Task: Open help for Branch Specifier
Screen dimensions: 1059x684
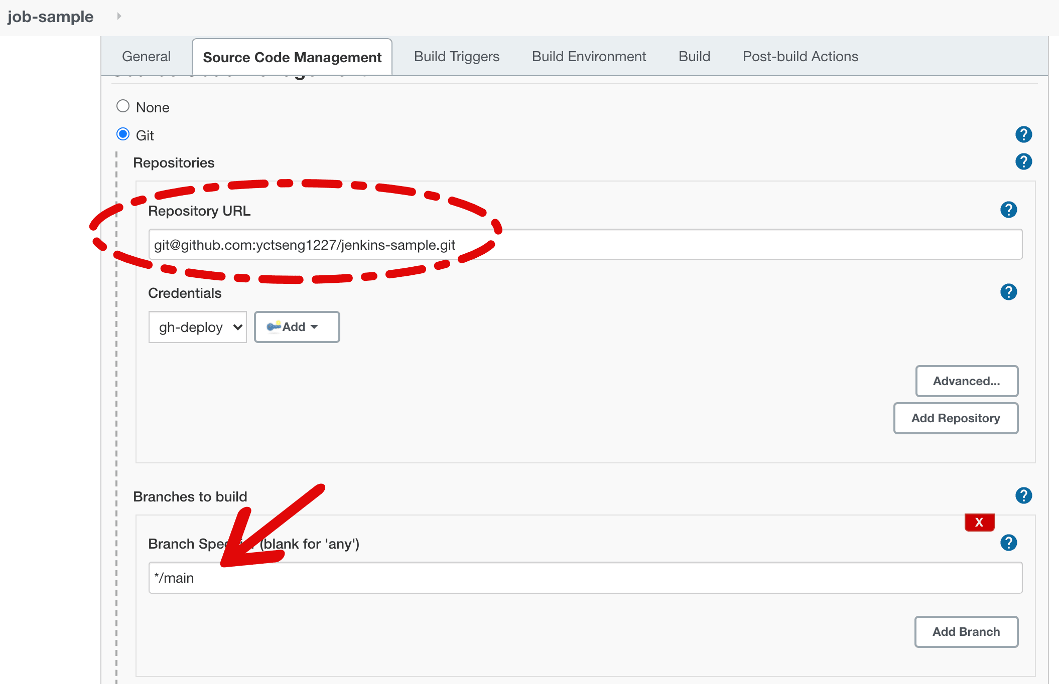Action: 1008,543
